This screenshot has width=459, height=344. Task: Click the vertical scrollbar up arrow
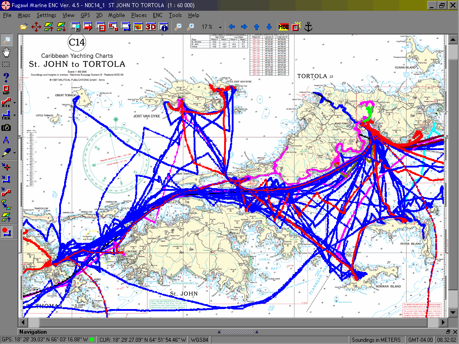tap(453, 39)
